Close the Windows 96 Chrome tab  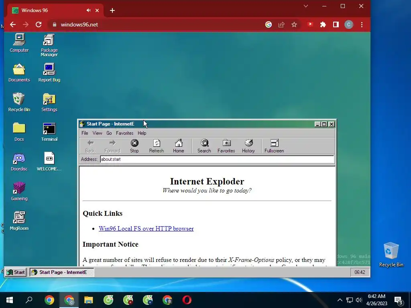point(97,10)
